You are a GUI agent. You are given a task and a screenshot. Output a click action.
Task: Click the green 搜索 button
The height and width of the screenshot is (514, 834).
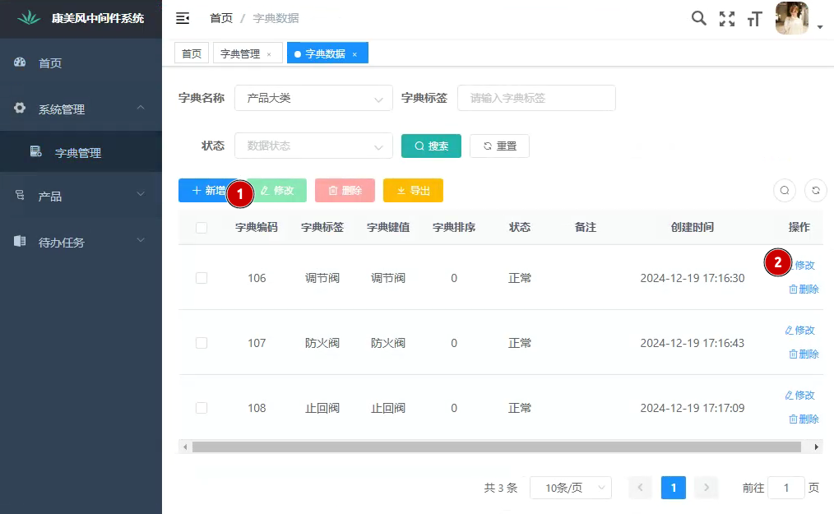(431, 146)
